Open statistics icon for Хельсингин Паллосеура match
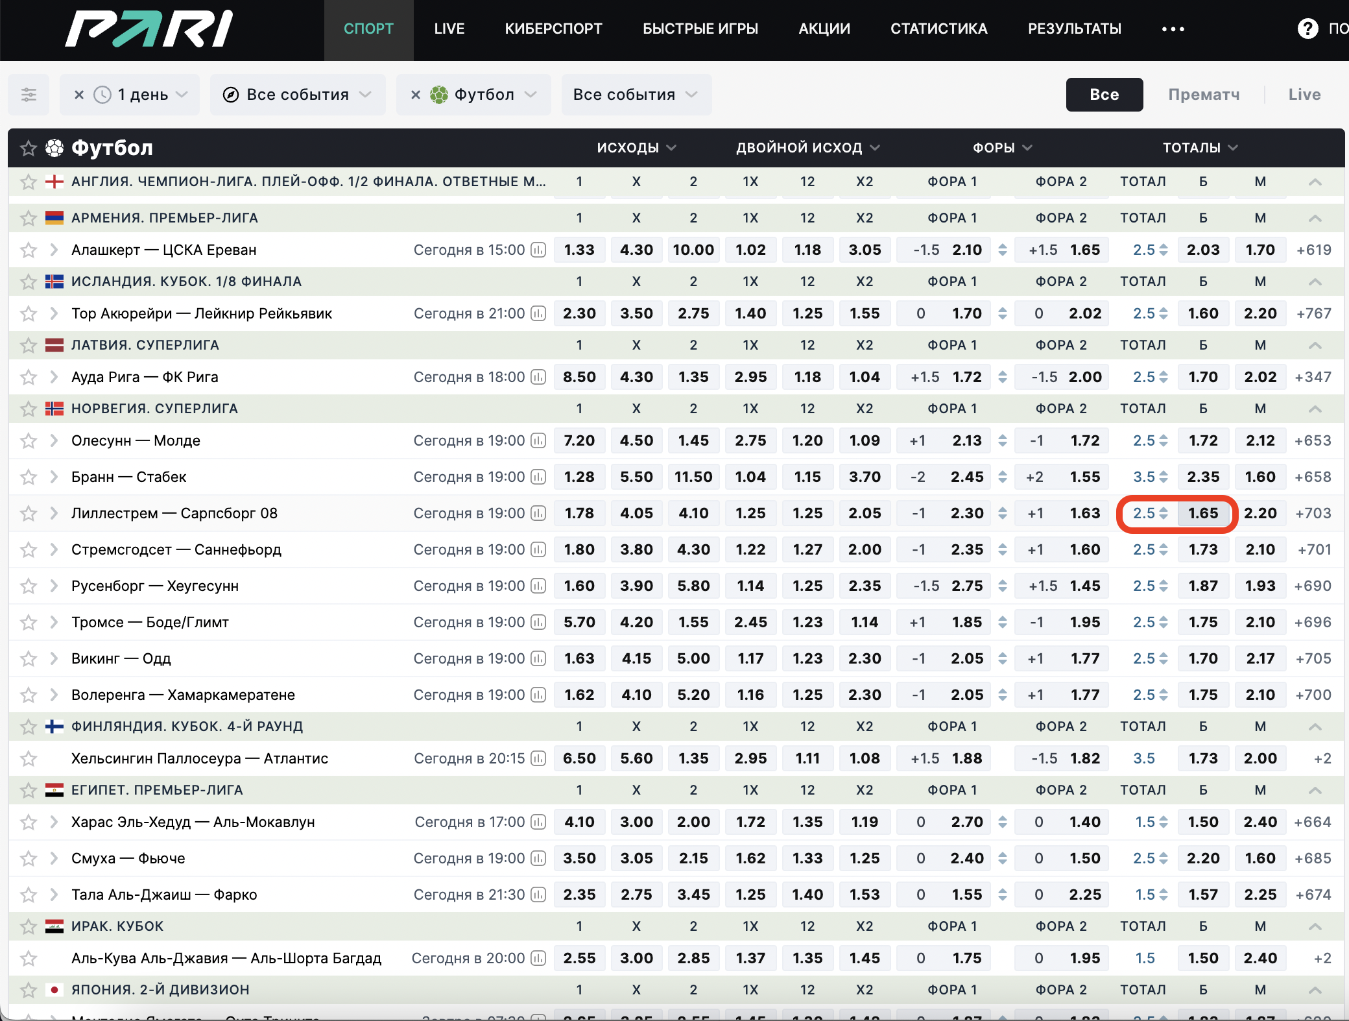The image size is (1349, 1021). point(538,758)
